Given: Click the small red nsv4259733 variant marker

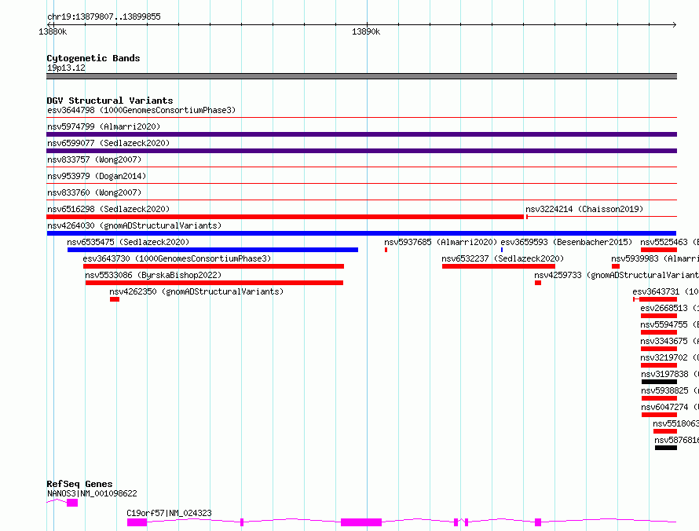Looking at the screenshot, I should tap(538, 283).
